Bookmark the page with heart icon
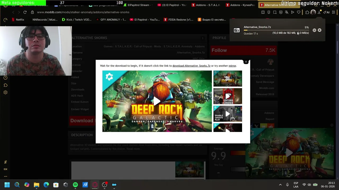339x190 pixels. [299, 12]
